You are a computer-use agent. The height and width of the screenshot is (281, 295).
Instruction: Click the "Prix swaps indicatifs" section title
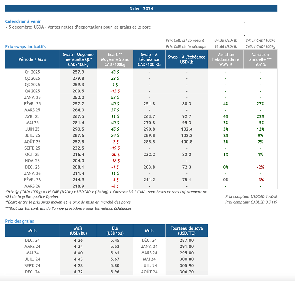[x=25, y=46]
